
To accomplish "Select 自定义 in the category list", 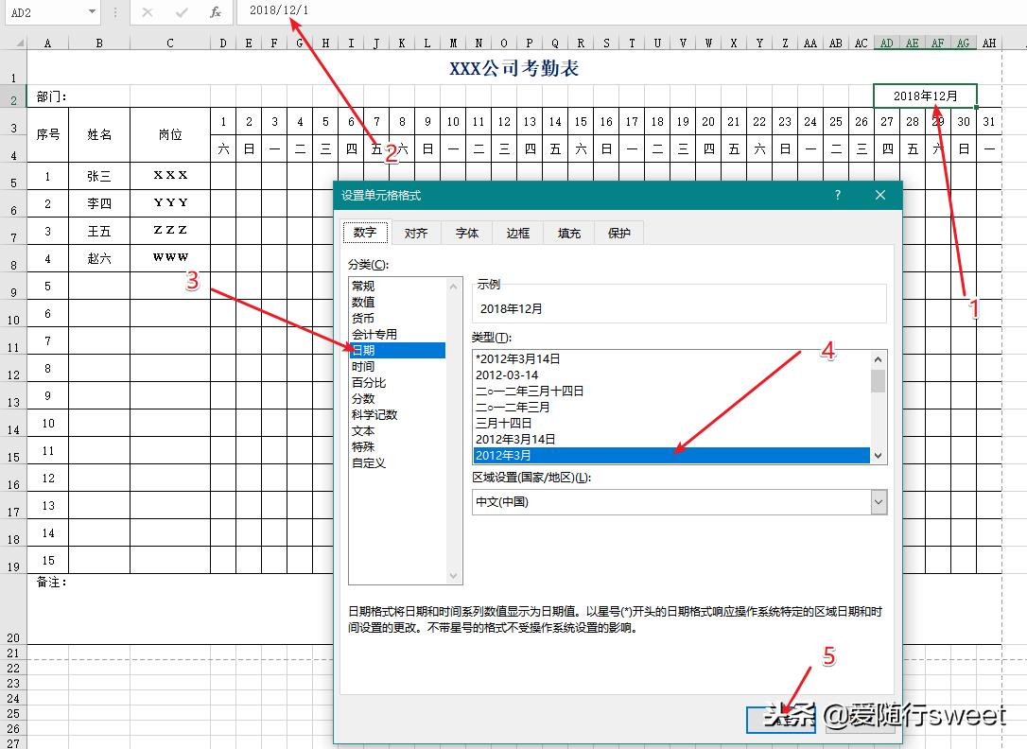I will pos(371,462).
